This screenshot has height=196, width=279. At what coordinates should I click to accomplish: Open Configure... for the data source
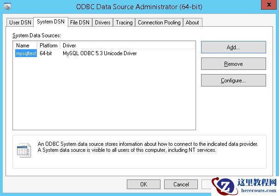click(233, 81)
